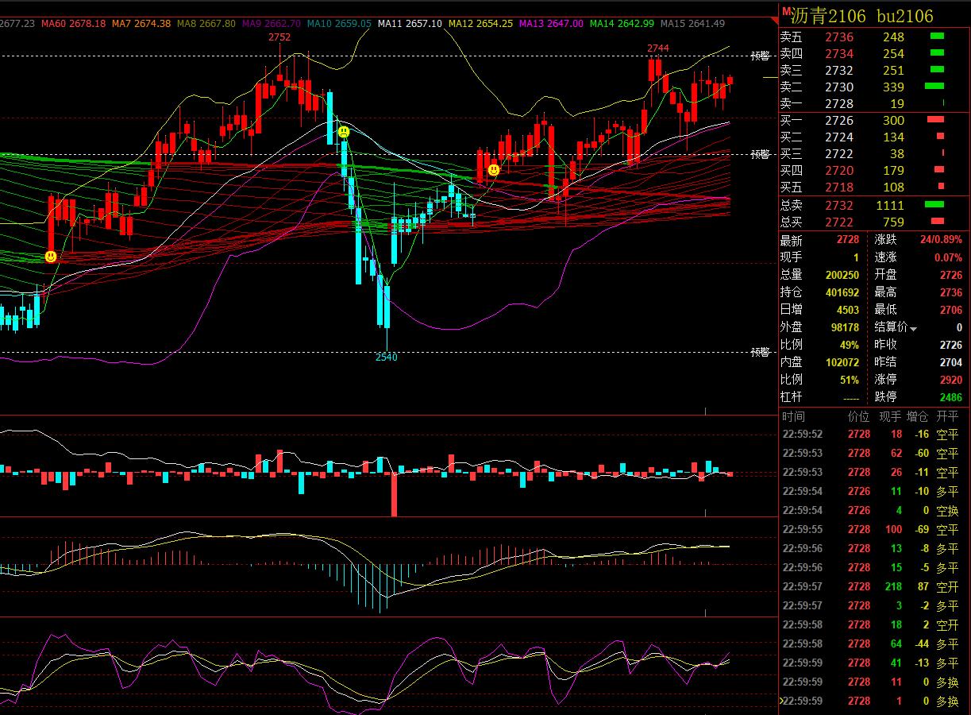Click the 持仓 value 401692

[842, 292]
